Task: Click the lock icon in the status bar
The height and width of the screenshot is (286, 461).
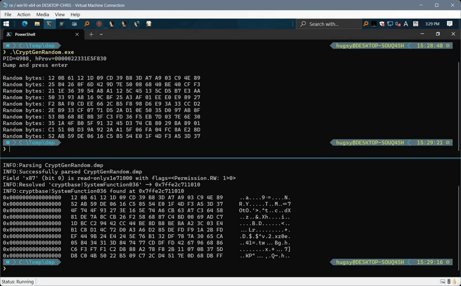Action: coord(454,282)
